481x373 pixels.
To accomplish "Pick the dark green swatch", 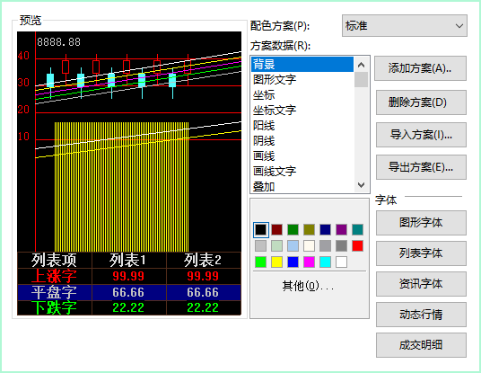I will click(x=293, y=229).
